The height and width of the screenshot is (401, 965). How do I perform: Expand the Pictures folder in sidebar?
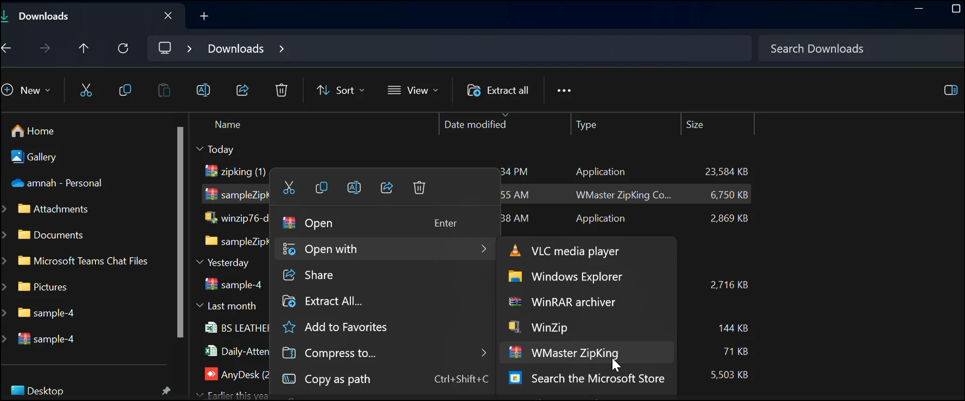tap(5, 287)
